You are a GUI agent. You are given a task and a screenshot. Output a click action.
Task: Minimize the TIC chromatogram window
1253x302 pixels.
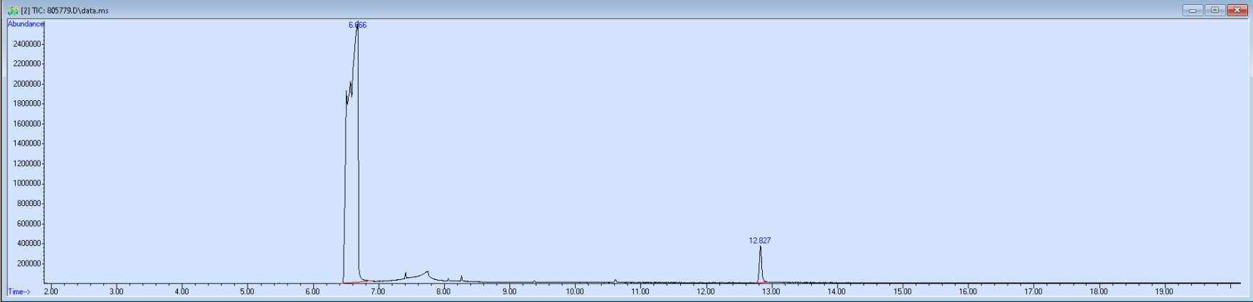[1193, 10]
